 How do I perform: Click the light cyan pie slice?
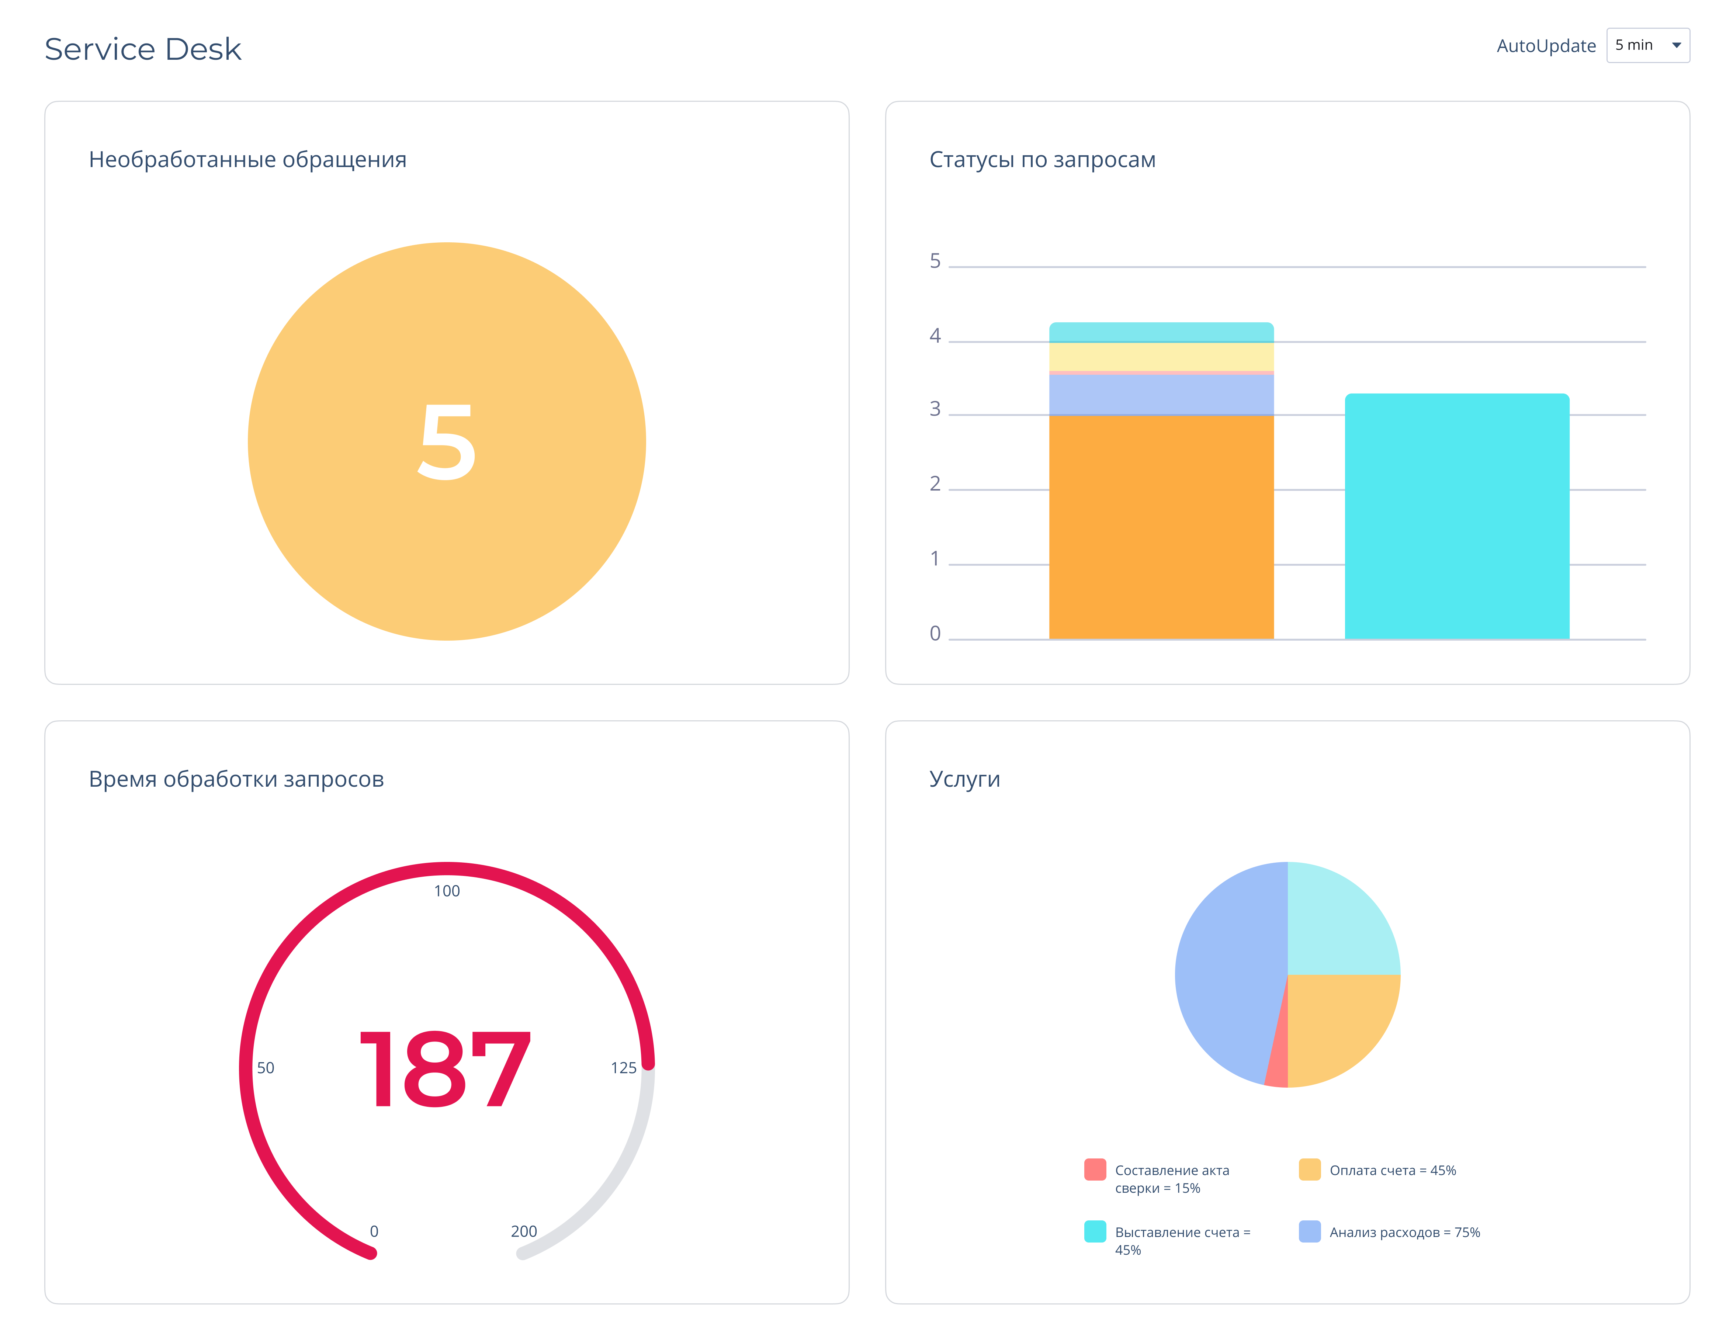click(x=1335, y=926)
